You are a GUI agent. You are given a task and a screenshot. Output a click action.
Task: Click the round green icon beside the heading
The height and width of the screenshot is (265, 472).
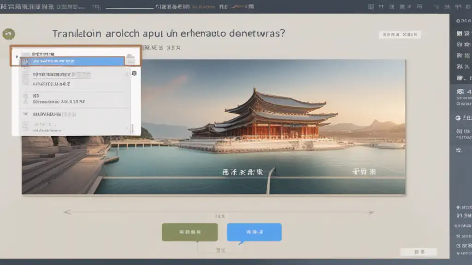click(9, 34)
